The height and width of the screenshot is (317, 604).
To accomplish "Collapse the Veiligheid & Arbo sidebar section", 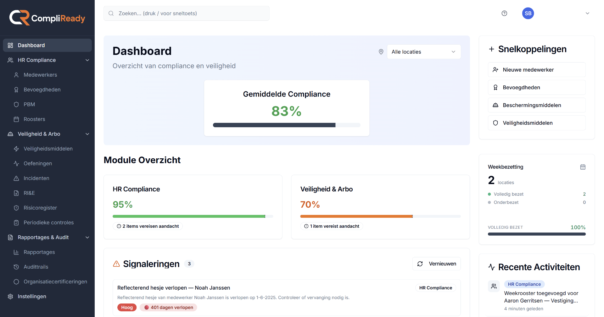I will (x=87, y=134).
